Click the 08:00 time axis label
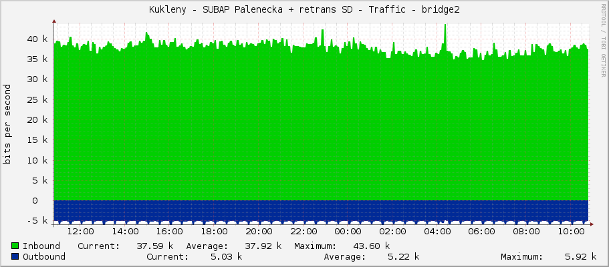The height and width of the screenshot is (267, 609). tap(526, 232)
